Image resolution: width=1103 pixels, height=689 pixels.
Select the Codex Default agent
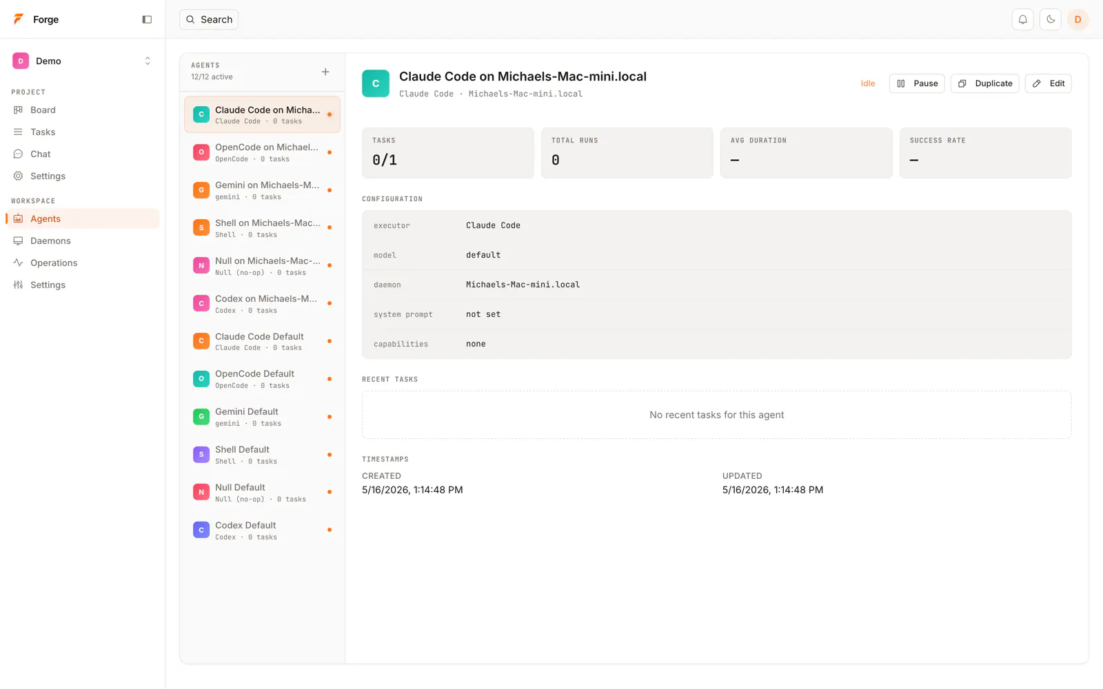(x=262, y=530)
